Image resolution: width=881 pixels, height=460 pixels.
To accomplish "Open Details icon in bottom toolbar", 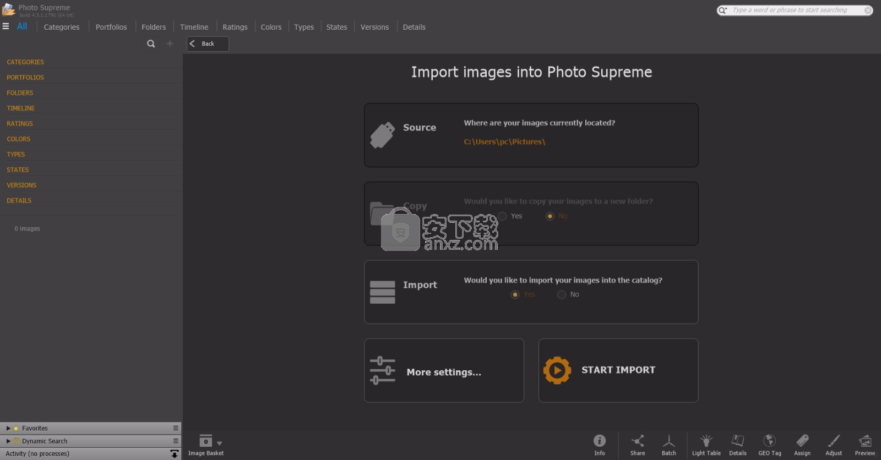I will tap(737, 441).
